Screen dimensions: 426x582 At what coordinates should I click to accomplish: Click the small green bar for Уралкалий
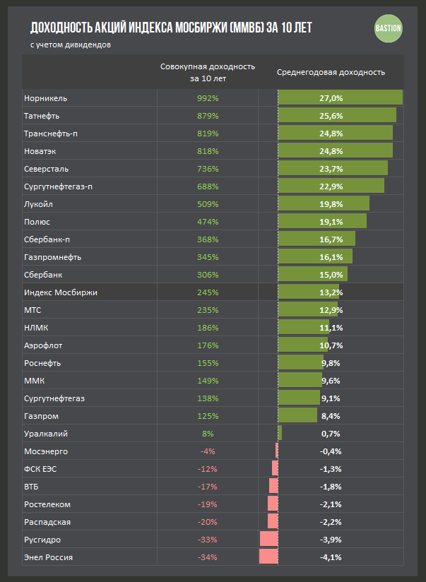pos(280,433)
